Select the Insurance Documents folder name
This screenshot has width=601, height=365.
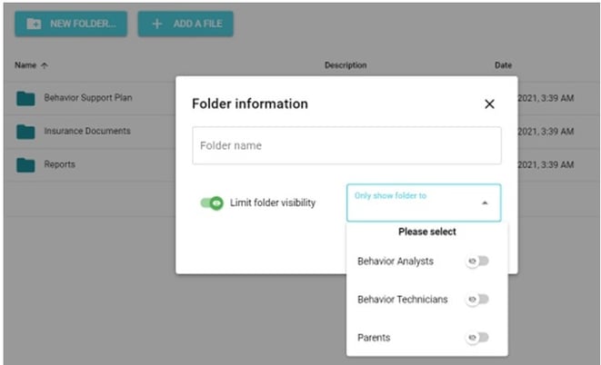coord(87,131)
